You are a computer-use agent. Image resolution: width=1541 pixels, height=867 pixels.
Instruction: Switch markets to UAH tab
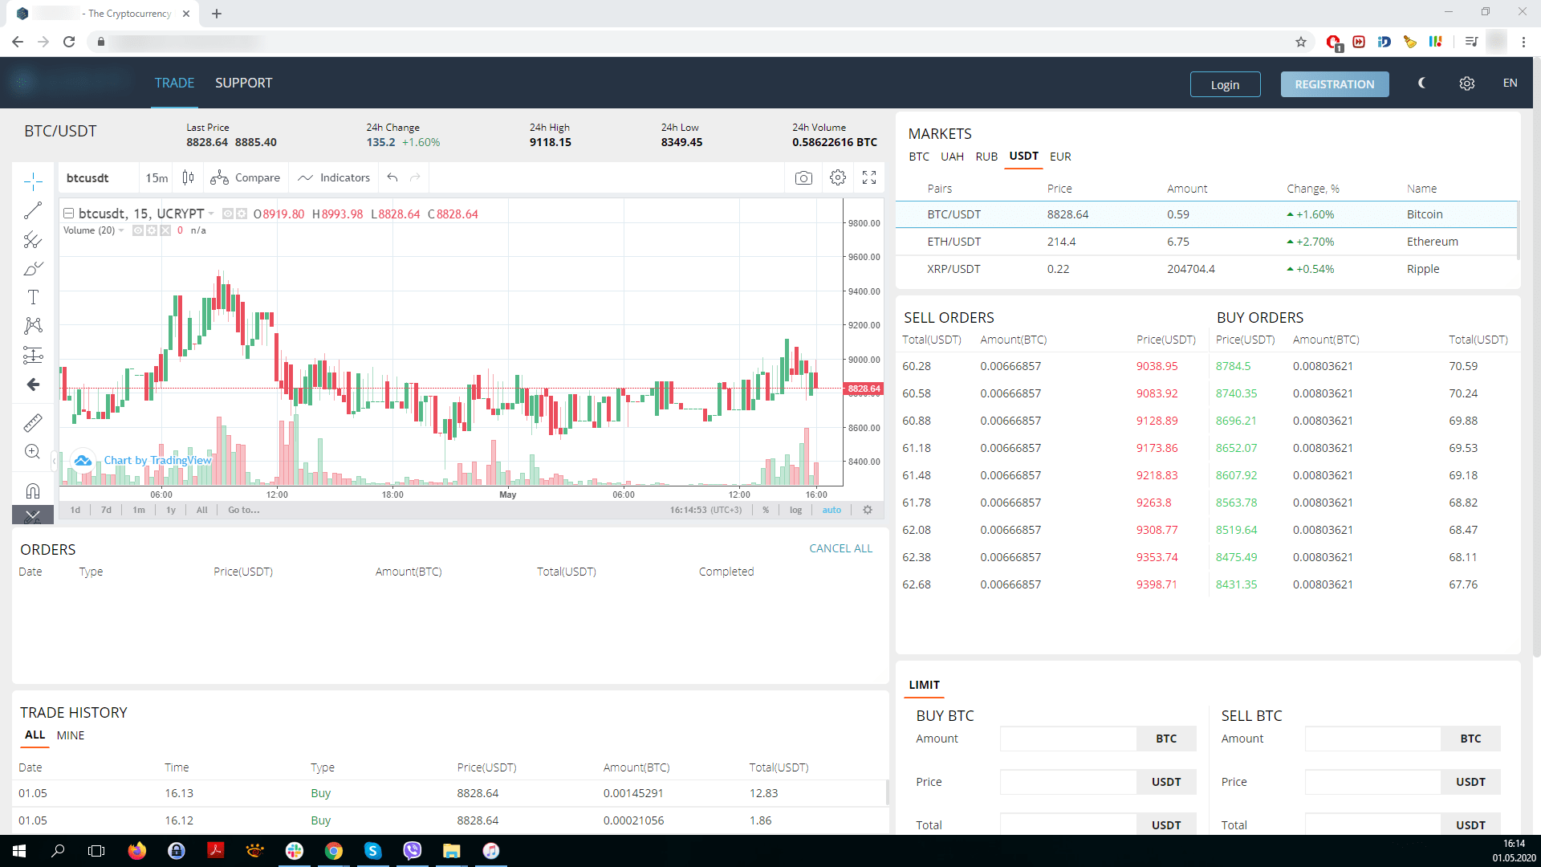pyautogui.click(x=952, y=157)
